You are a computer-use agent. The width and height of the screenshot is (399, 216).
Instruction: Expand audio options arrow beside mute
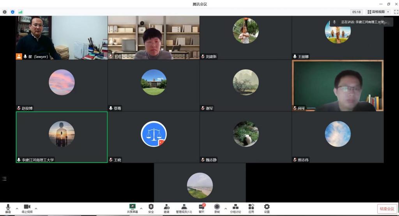pyautogui.click(x=17, y=208)
